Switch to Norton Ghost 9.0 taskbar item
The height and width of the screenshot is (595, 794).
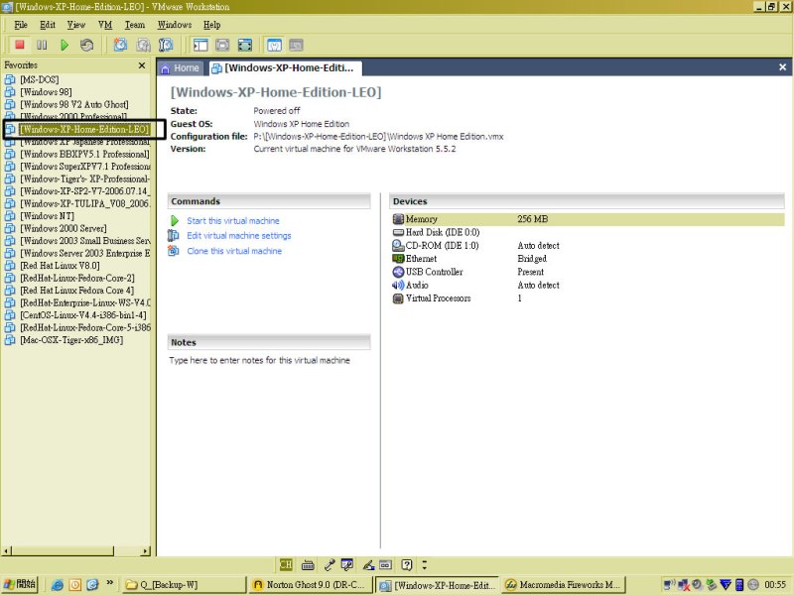[x=310, y=585]
